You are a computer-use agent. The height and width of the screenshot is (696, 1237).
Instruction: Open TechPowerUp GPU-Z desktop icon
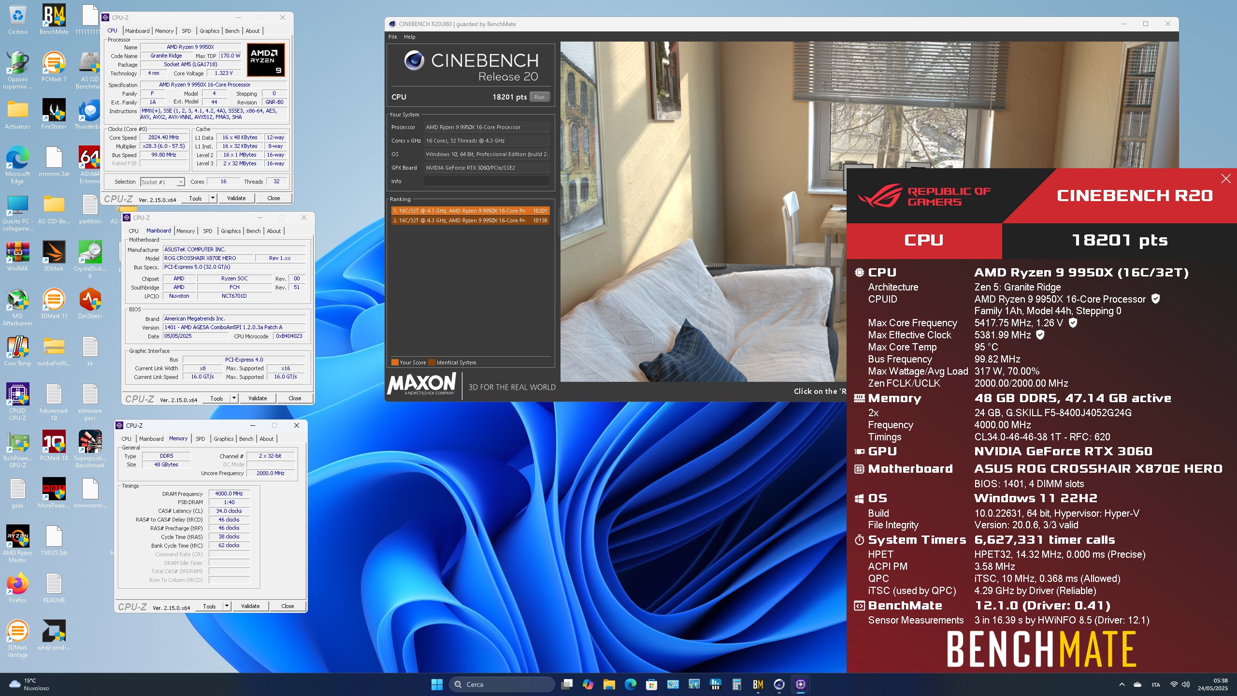point(17,449)
